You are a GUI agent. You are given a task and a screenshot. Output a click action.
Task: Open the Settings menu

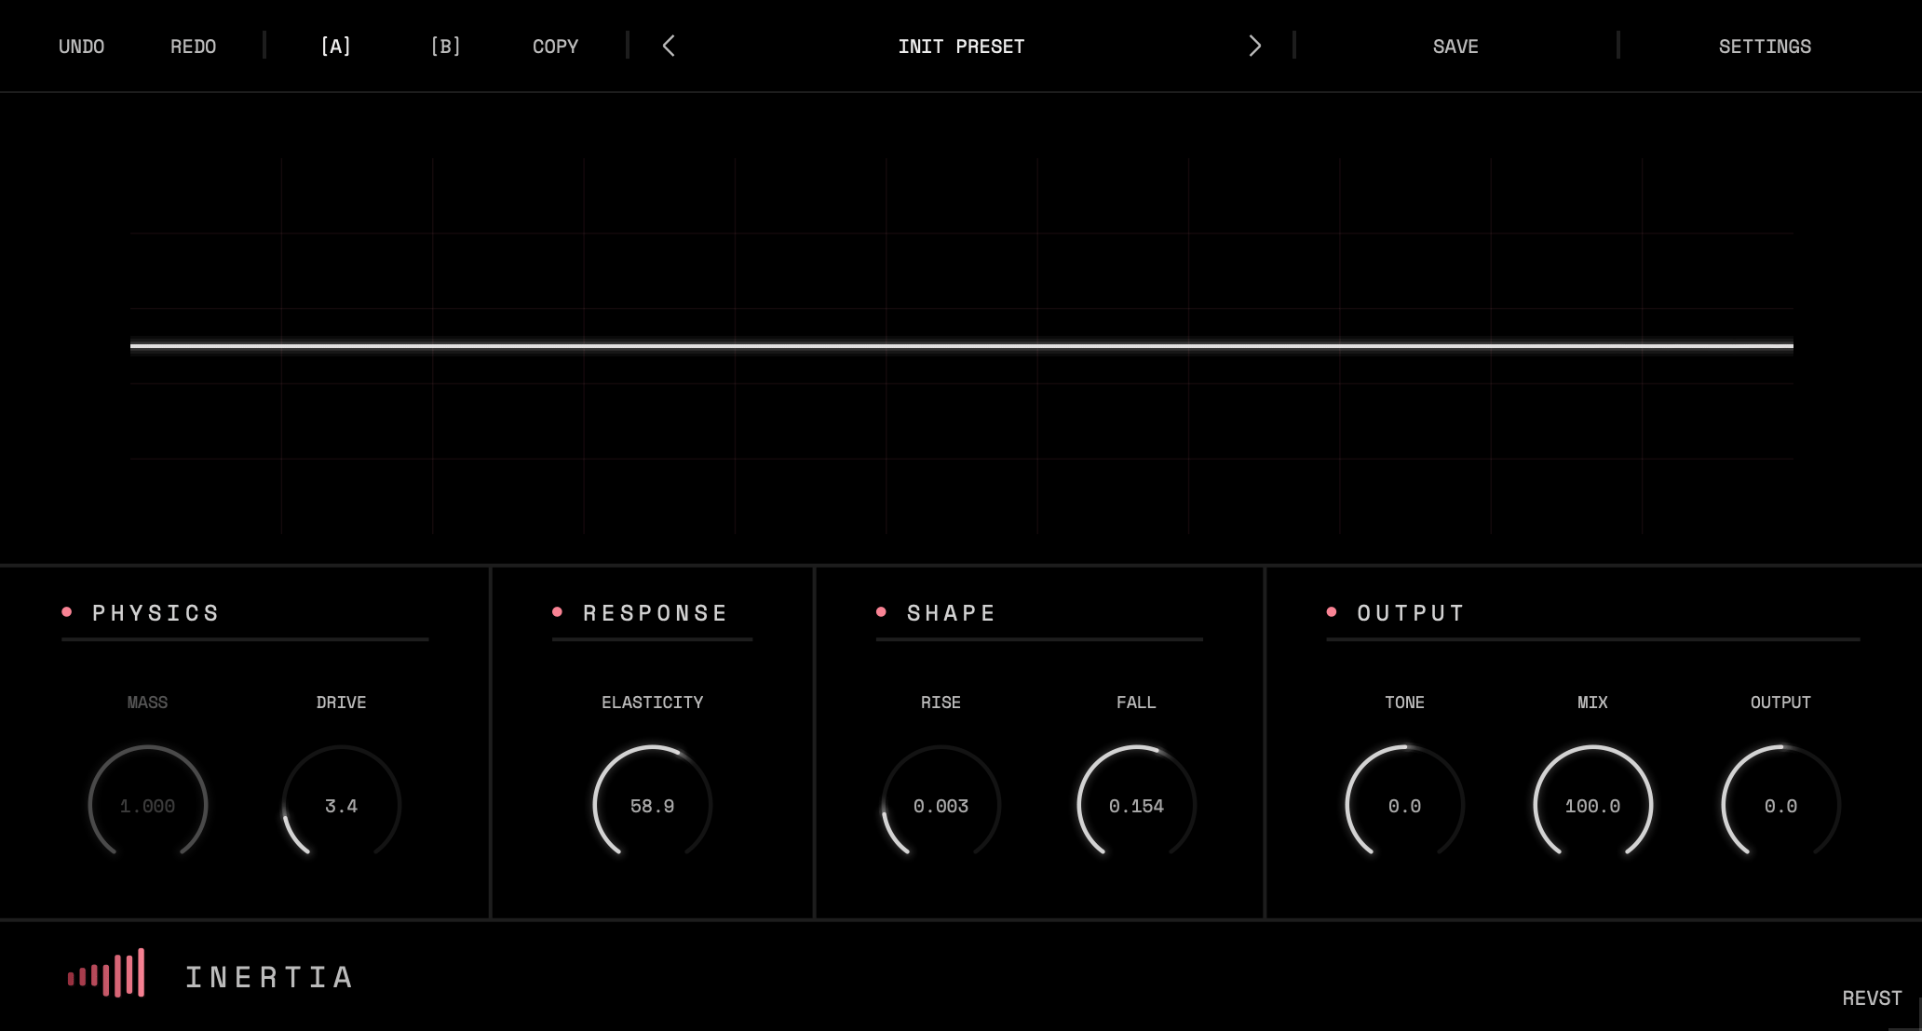1765,47
